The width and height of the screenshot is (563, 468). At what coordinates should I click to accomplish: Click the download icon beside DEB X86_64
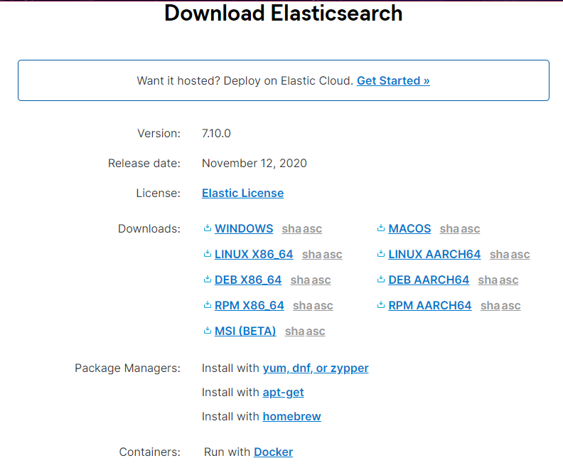point(207,279)
